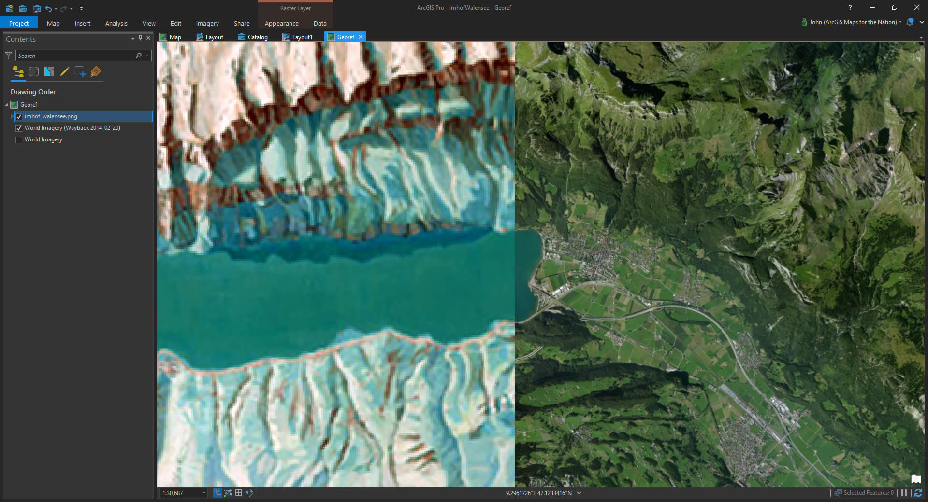The image size is (928, 502).
Task: Click the Save Project icon
Action: point(37,8)
